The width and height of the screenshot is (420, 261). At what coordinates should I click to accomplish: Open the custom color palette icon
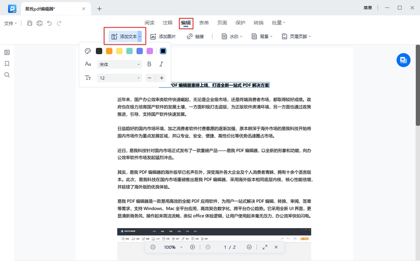[88, 51]
